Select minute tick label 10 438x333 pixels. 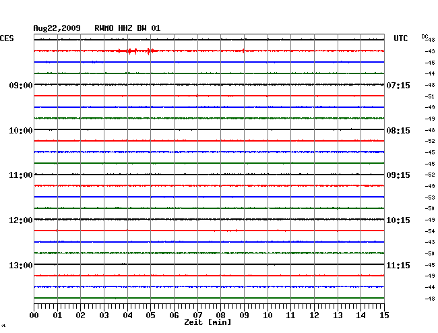click(x=268, y=315)
